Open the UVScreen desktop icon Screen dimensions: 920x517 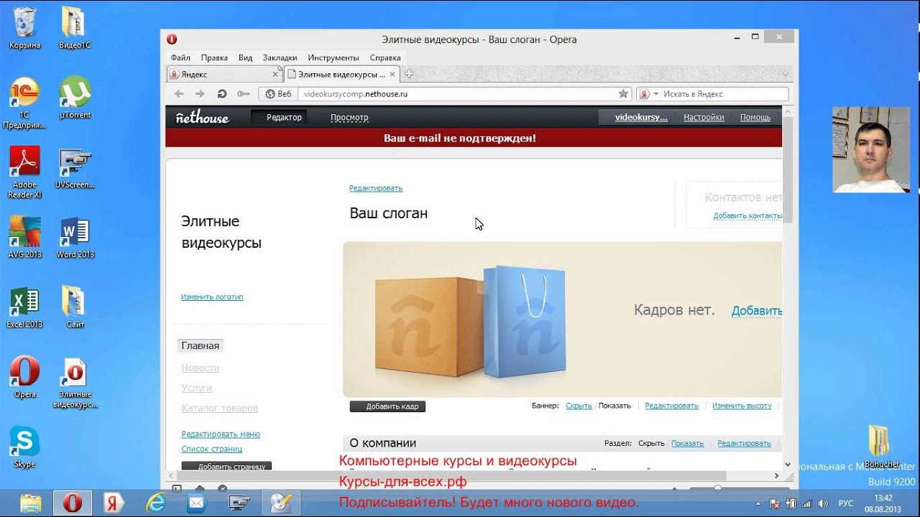tap(75, 168)
